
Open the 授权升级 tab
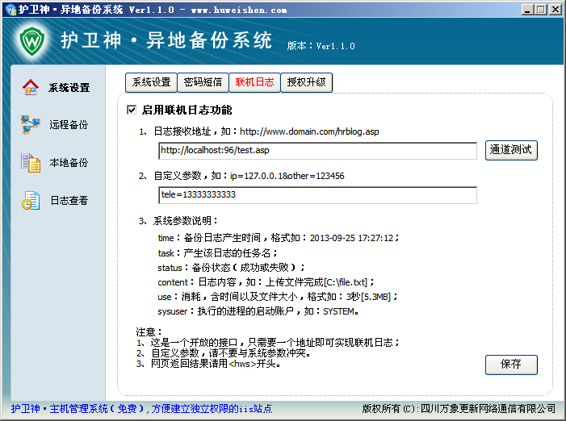[306, 82]
